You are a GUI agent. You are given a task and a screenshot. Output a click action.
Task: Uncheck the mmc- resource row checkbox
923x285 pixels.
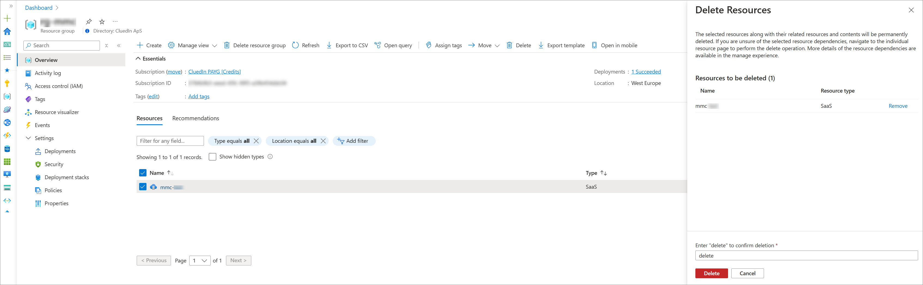143,187
